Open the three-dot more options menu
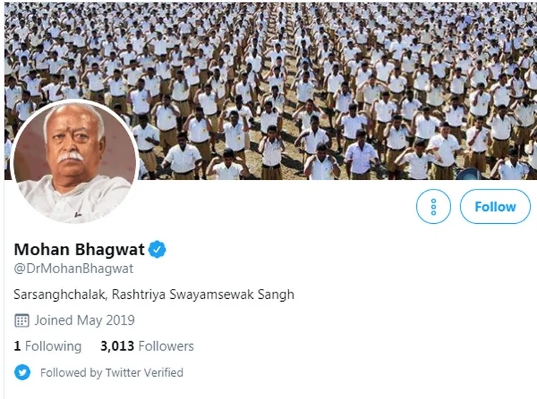 pyautogui.click(x=434, y=207)
